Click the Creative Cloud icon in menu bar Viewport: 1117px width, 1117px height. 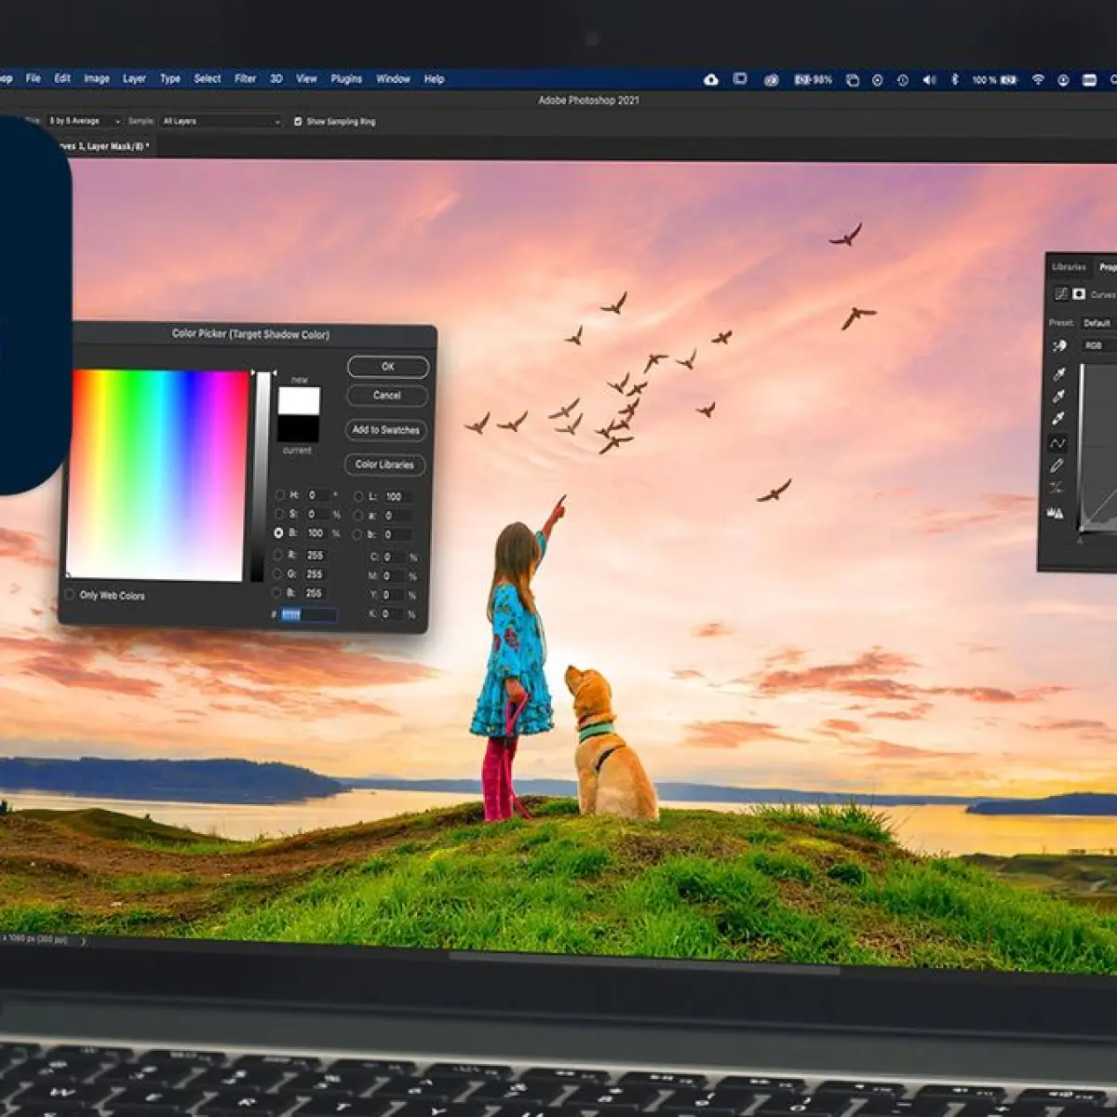point(711,80)
